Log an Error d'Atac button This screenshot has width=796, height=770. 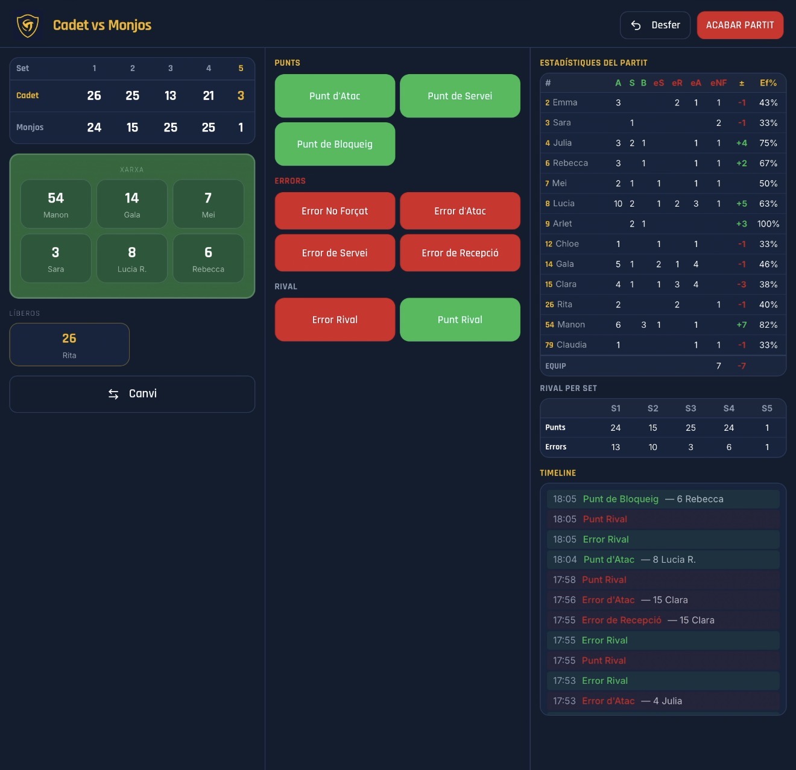[460, 211]
